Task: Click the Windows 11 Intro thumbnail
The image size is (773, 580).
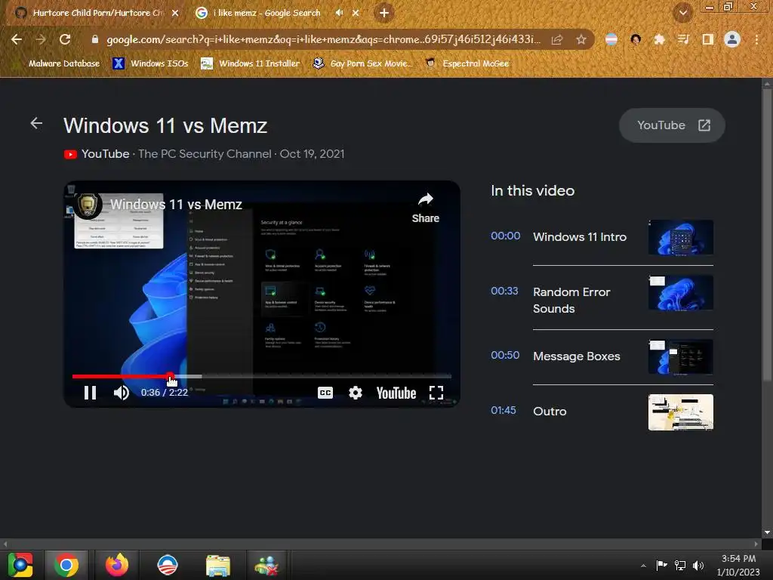Action: point(681,237)
